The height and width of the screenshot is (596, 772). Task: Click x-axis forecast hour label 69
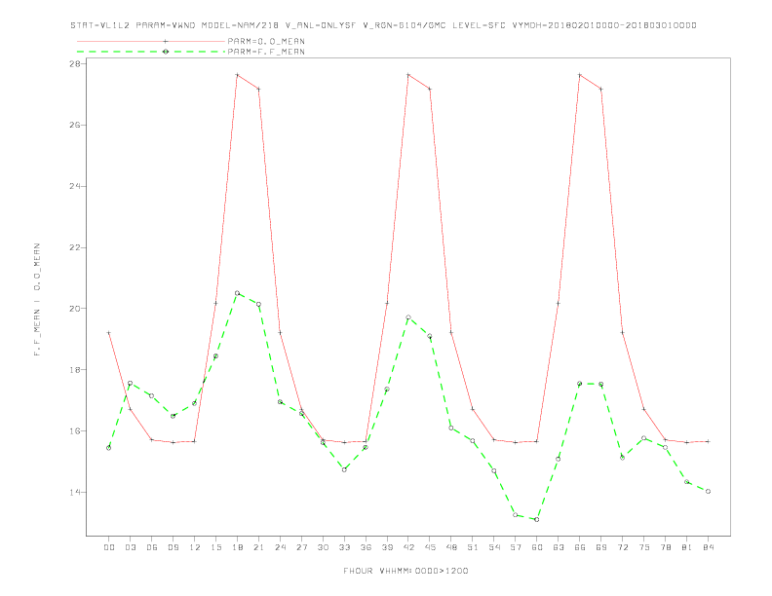(601, 547)
